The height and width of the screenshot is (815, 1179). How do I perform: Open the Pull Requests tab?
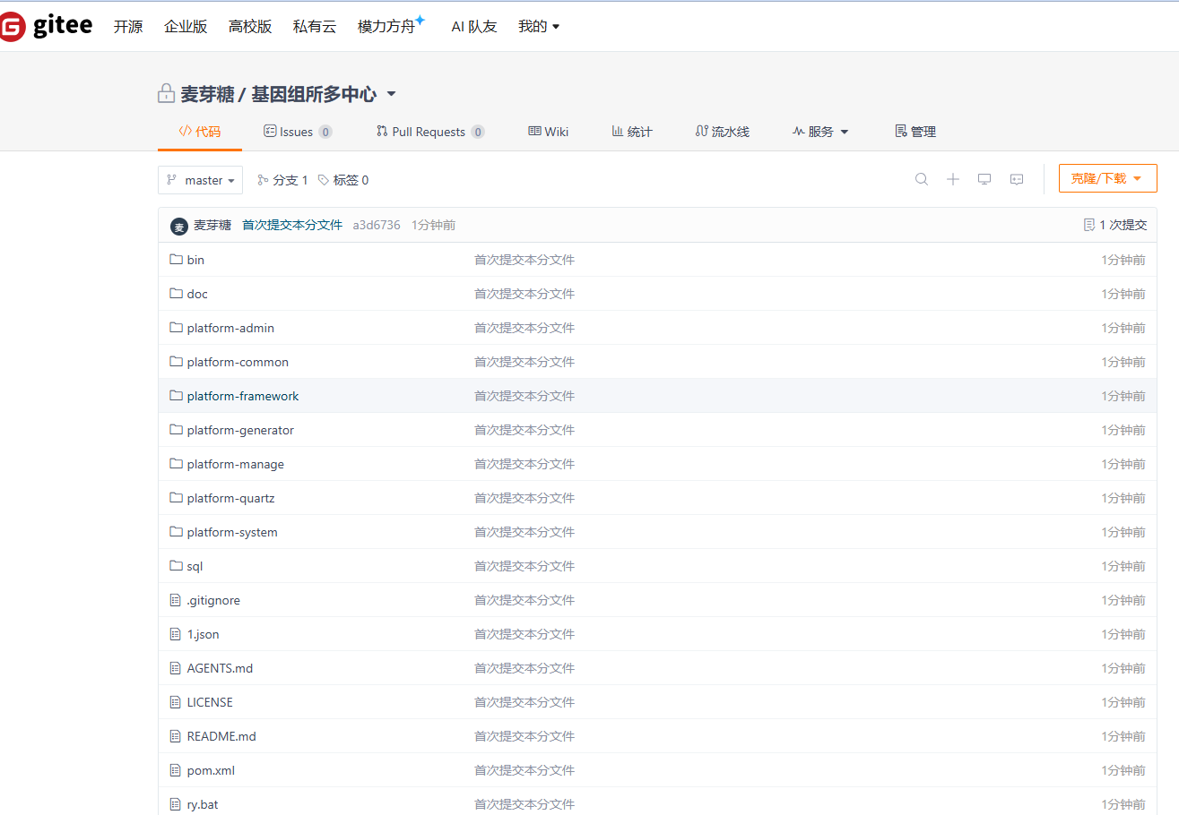[430, 132]
